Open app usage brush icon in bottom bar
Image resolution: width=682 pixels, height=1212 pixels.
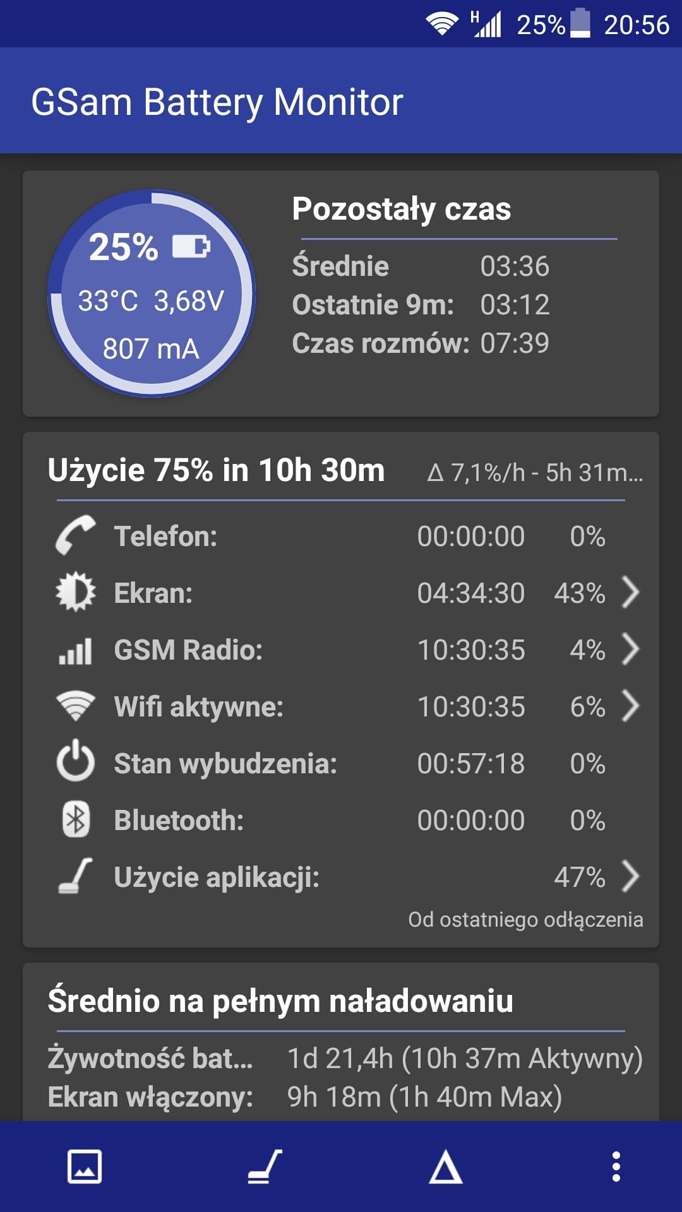(265, 1167)
